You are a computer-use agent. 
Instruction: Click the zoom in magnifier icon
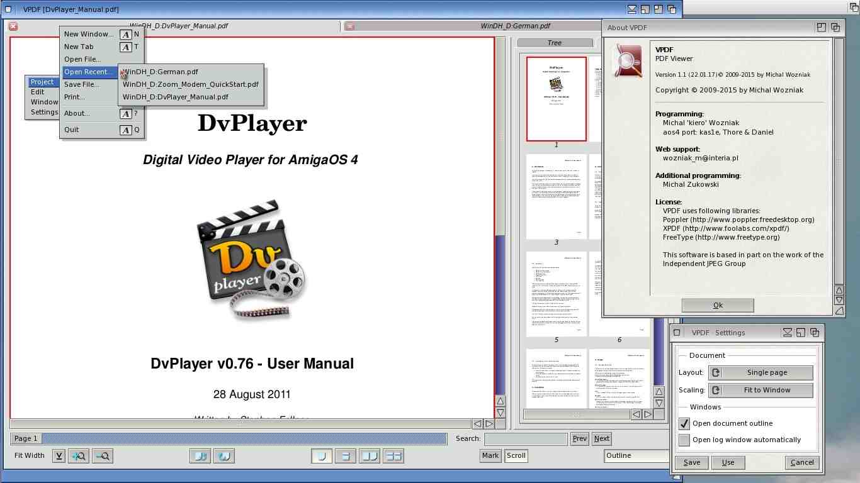tap(79, 456)
